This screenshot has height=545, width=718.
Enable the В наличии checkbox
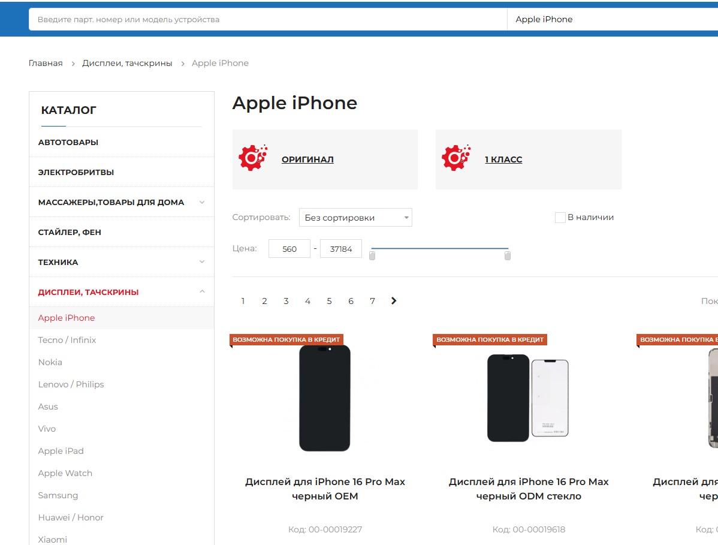click(x=560, y=218)
